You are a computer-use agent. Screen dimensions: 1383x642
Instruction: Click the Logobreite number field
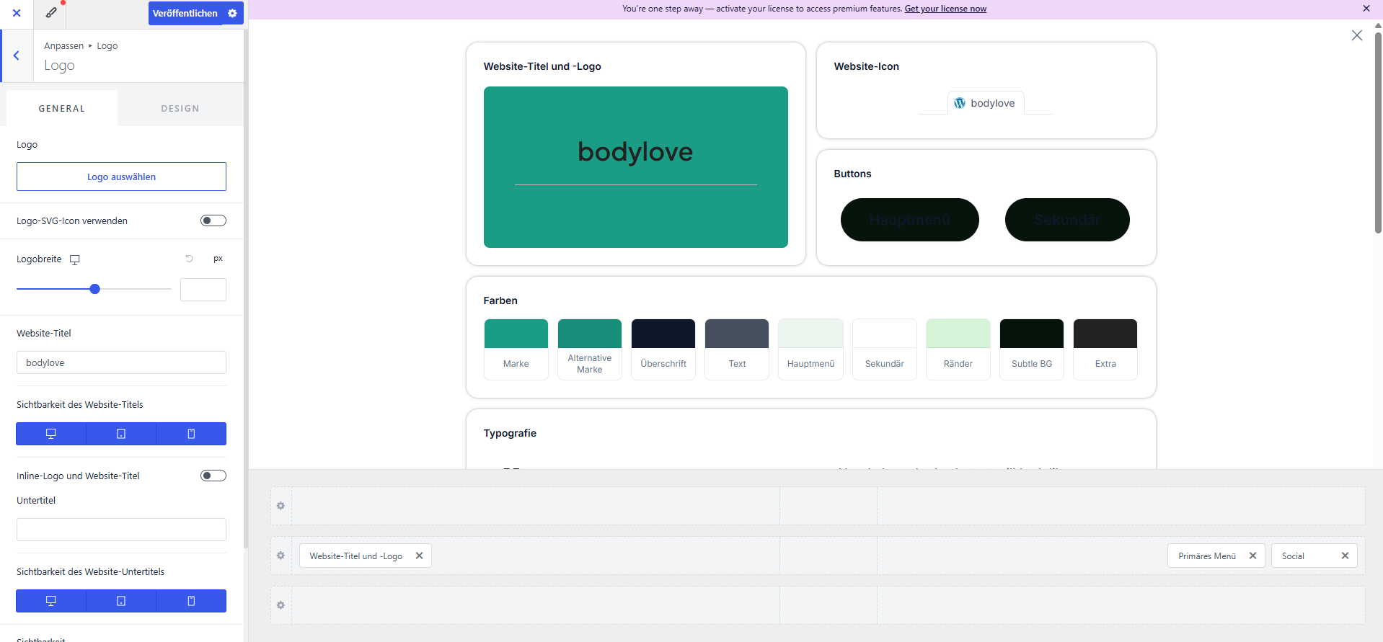coord(203,290)
